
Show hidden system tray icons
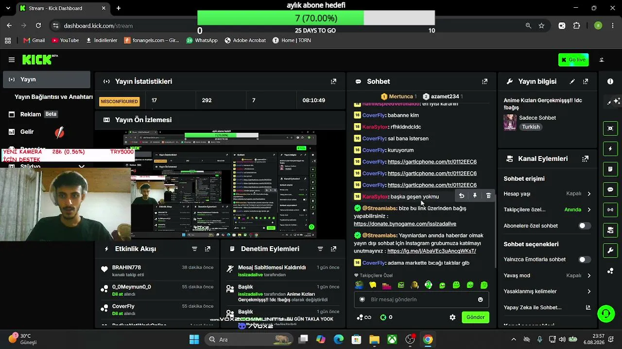[514, 339]
